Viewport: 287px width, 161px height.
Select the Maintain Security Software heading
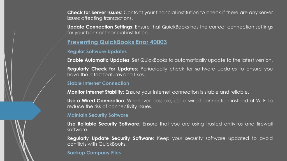[x=98, y=115]
